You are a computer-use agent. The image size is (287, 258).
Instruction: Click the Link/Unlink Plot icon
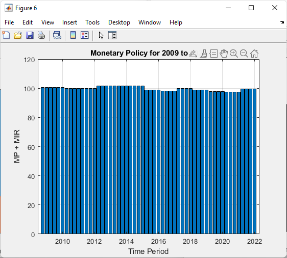coord(57,35)
